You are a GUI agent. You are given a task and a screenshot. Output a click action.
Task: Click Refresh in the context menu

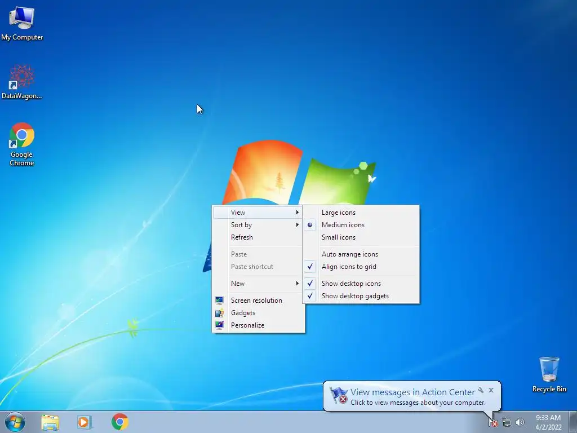[x=258, y=237]
